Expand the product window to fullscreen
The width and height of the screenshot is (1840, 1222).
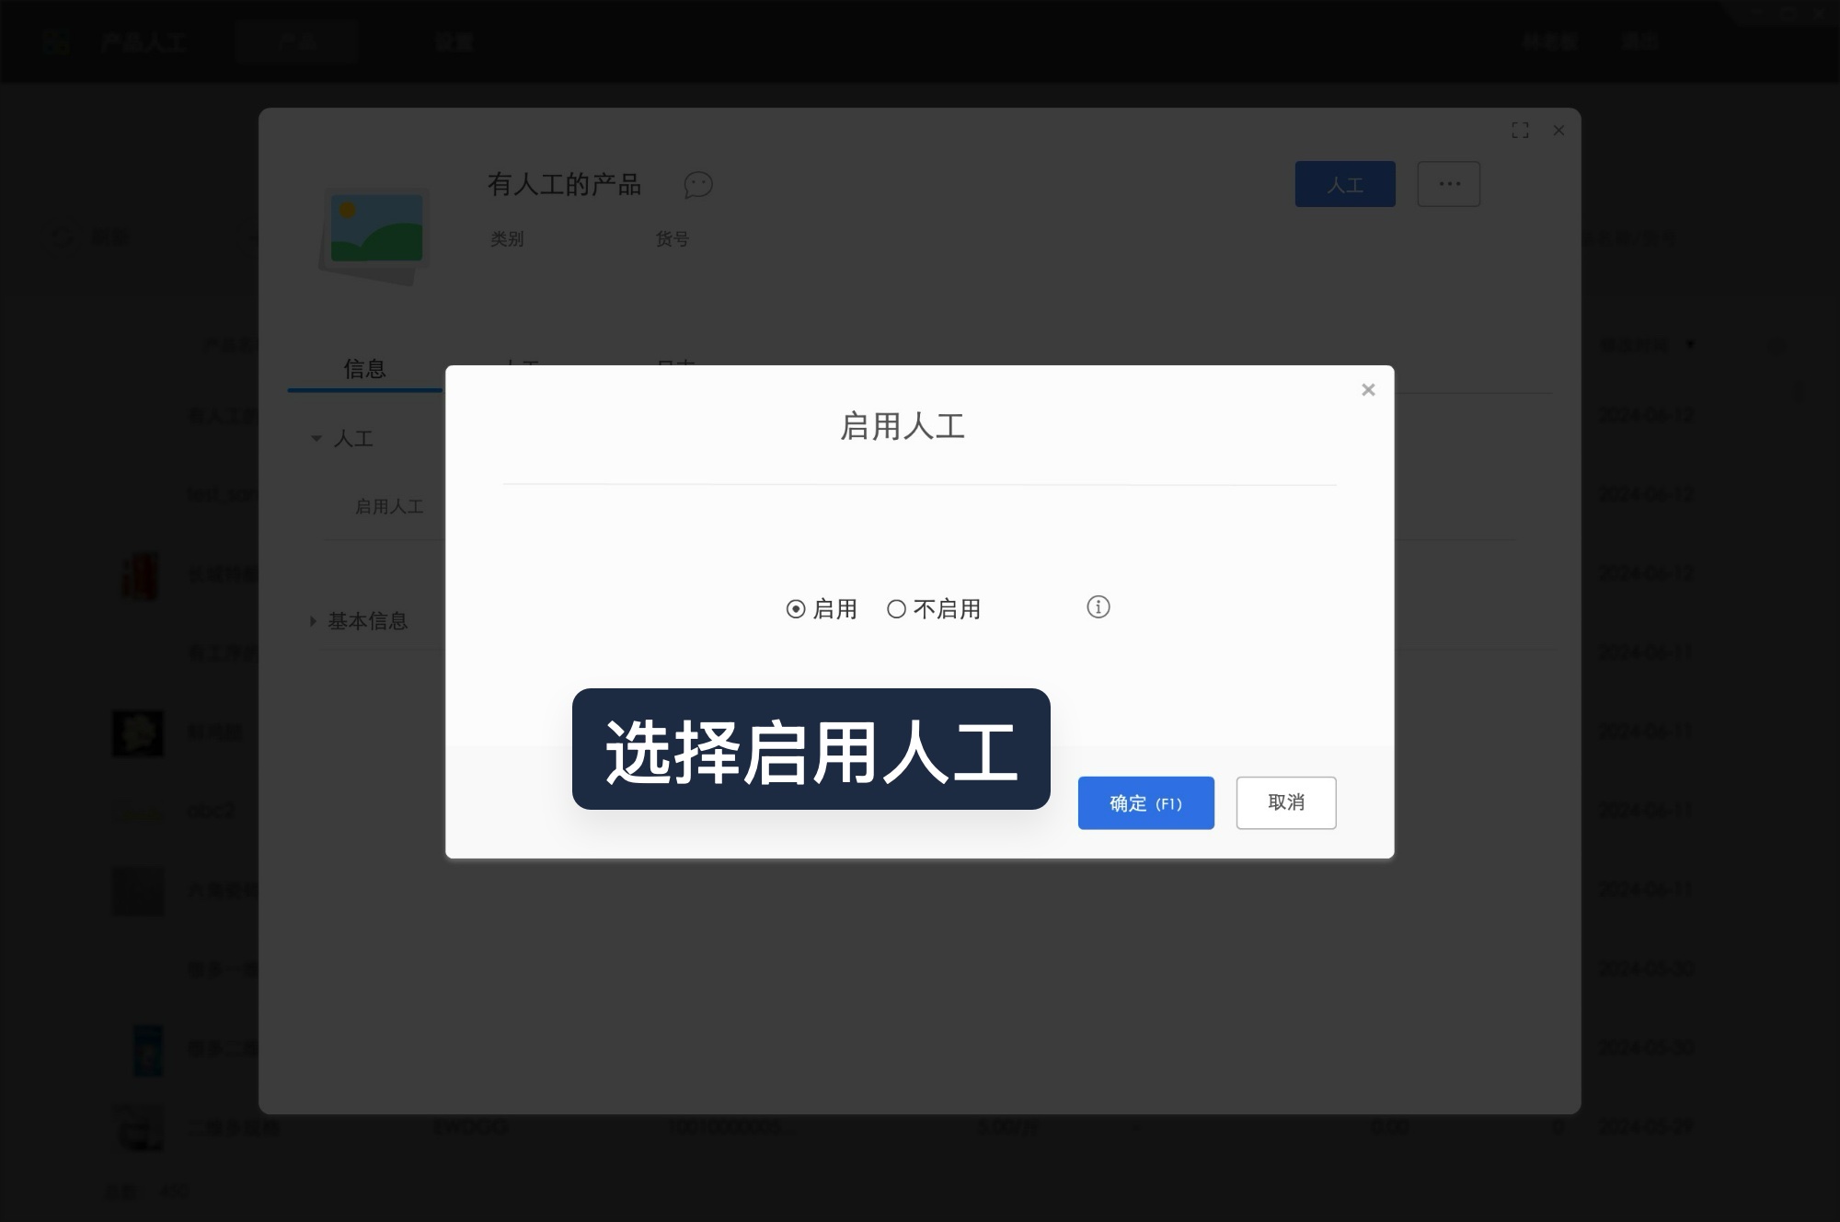pos(1521,130)
